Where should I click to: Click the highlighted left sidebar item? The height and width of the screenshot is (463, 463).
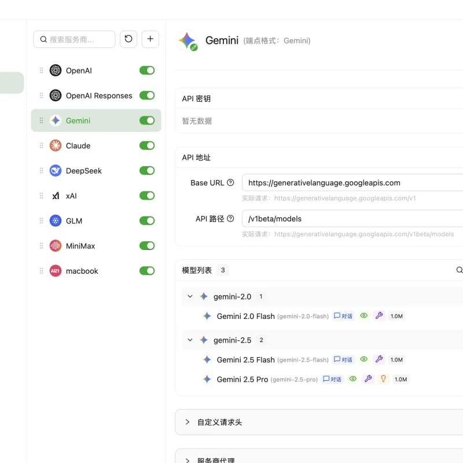click(12, 83)
